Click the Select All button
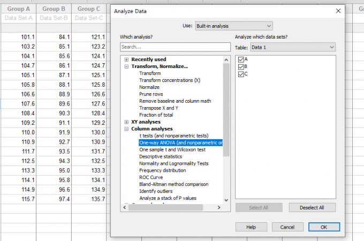The height and width of the screenshot is (241, 364). (259, 208)
